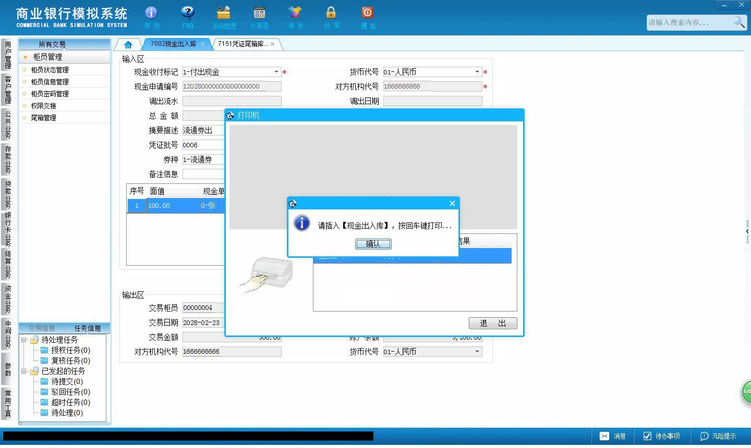This screenshot has height=448, width=751.
Task: Confirm the print prompt with 确认
Action: [x=373, y=244]
